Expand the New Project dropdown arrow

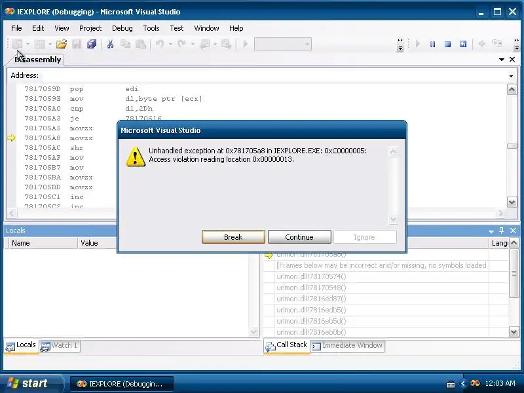[x=28, y=44]
